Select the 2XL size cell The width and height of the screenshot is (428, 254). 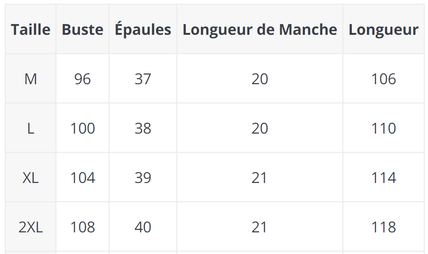[x=31, y=227]
